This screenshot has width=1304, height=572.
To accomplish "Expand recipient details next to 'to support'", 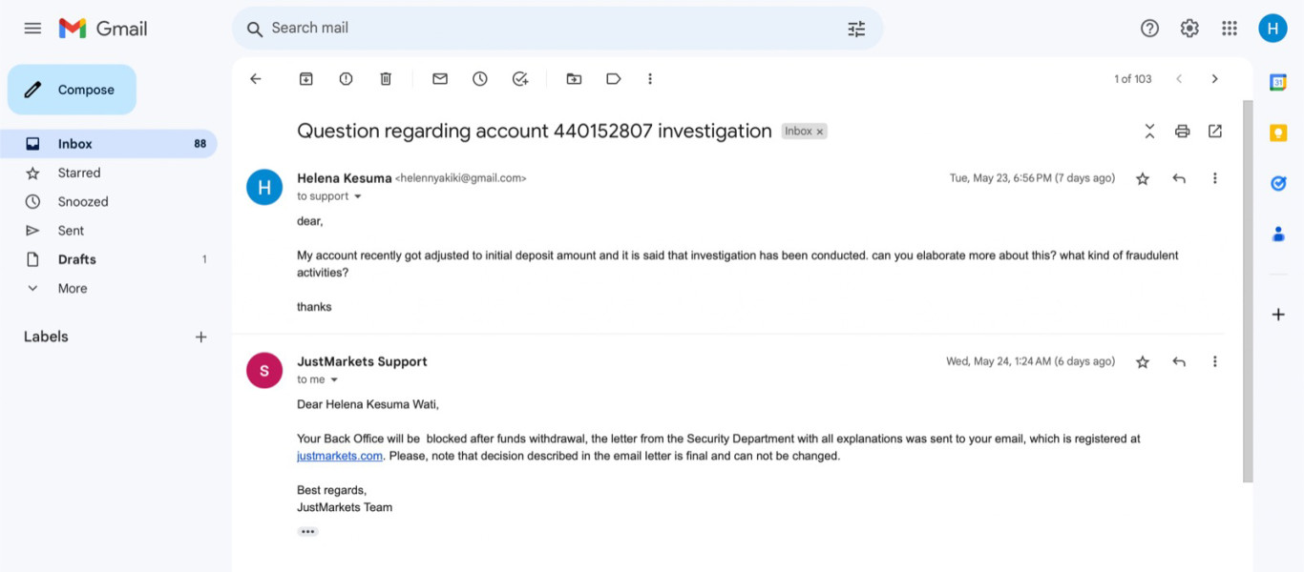I will [x=358, y=196].
